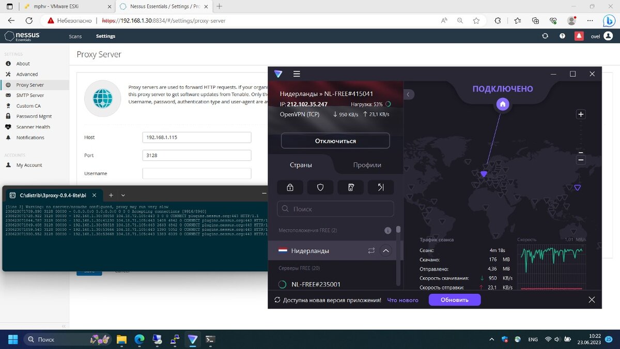Click the Nessus help question icon
620x349 pixels.
coord(562,36)
